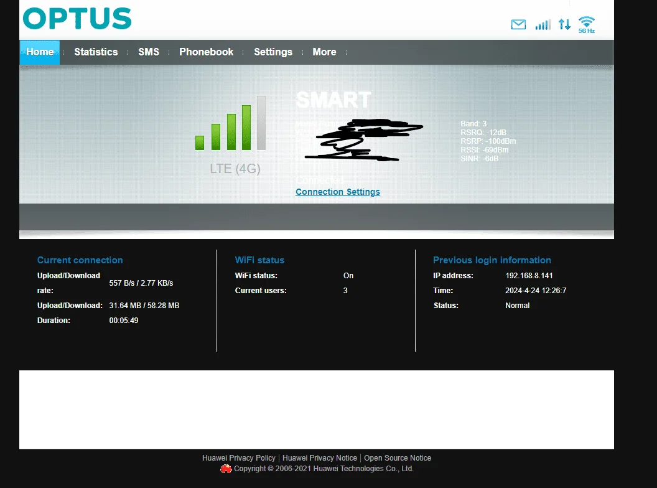This screenshot has height=488, width=657.
Task: Click the login time 2024-4-24 12:26:7
Action: (x=536, y=291)
